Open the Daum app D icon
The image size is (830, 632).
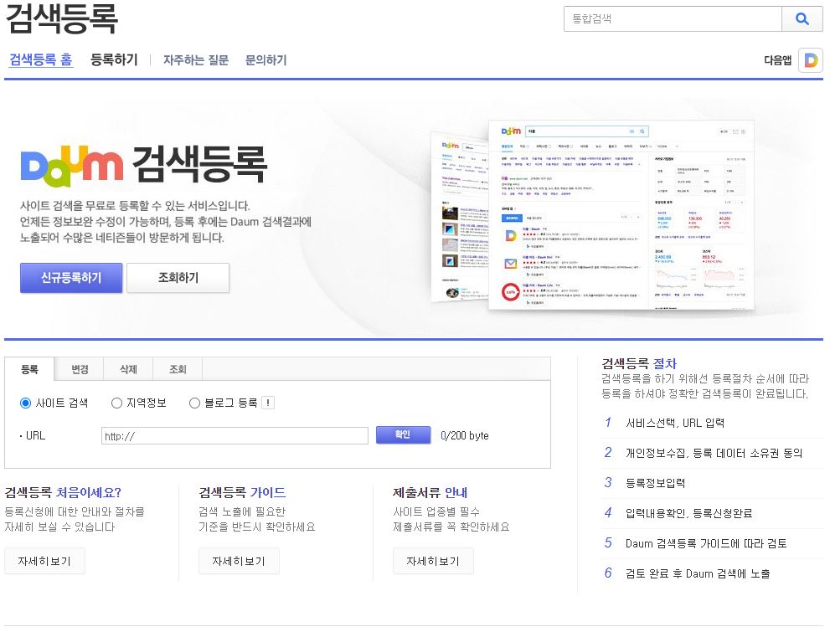pos(811,60)
